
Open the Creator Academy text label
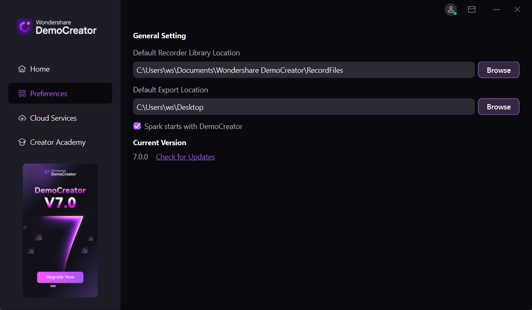pyautogui.click(x=58, y=142)
